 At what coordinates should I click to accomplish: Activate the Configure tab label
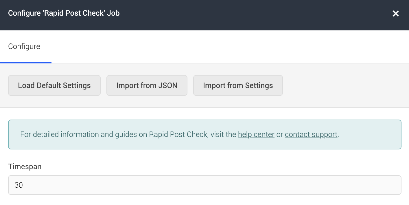[x=24, y=46]
